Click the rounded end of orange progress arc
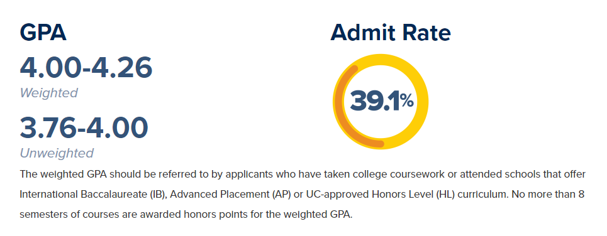607x236 pixels. coord(380,144)
